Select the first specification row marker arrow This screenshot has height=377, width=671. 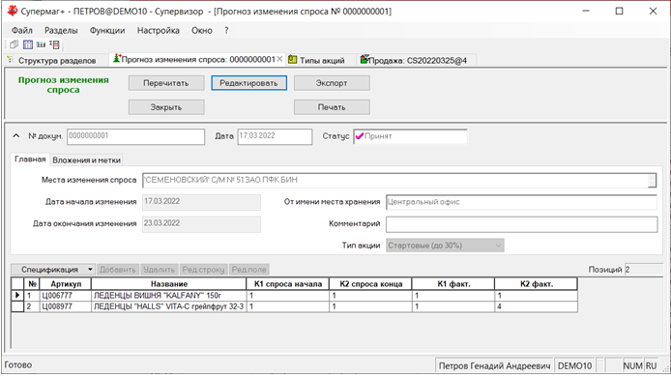17,295
